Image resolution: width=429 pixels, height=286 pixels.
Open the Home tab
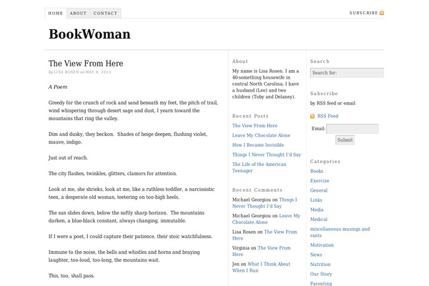point(56,13)
